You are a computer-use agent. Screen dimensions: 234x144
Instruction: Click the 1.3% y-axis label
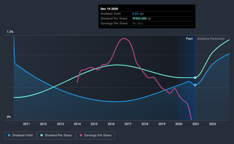tap(10, 32)
